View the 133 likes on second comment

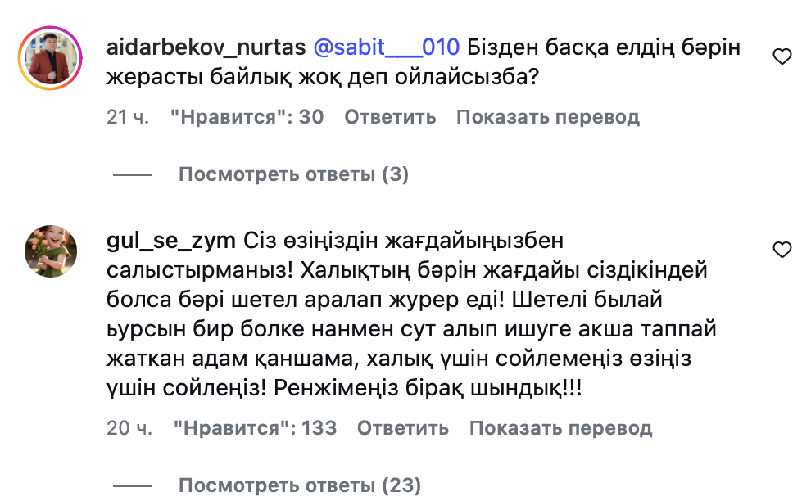coord(253,428)
